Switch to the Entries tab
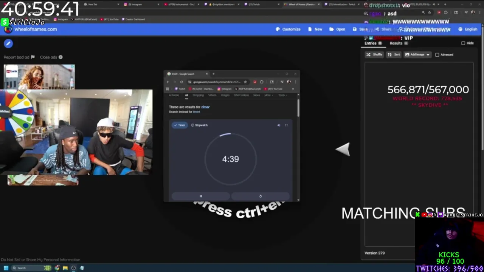The width and height of the screenshot is (484, 272). (x=373, y=43)
